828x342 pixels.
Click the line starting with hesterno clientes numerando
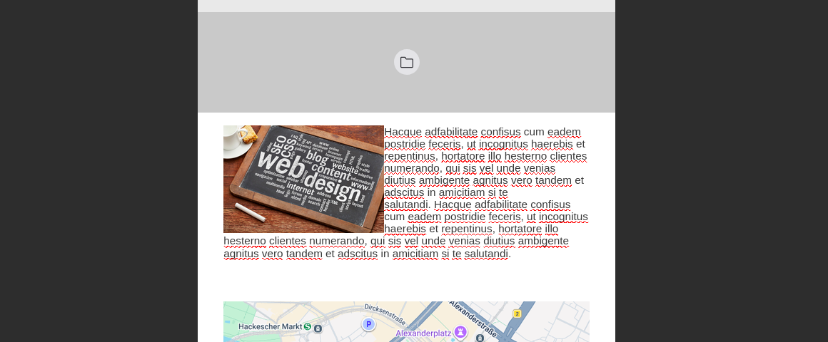[396, 242]
